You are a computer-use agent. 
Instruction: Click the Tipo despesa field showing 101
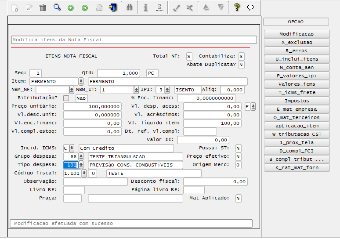pyautogui.click(x=71, y=165)
